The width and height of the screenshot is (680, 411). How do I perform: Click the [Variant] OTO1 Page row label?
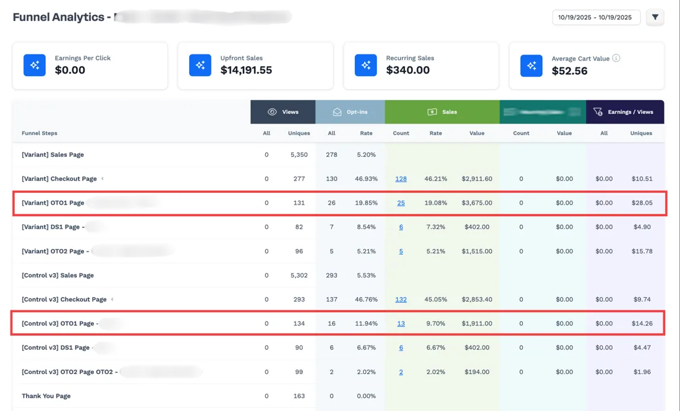click(53, 203)
